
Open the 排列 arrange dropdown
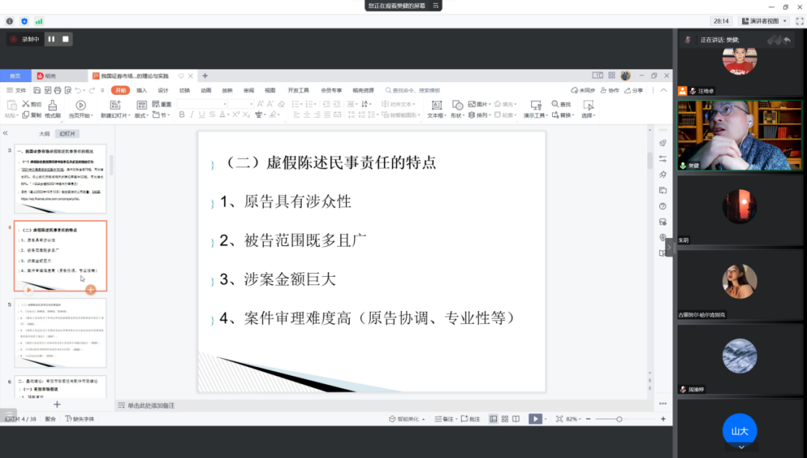pos(479,115)
